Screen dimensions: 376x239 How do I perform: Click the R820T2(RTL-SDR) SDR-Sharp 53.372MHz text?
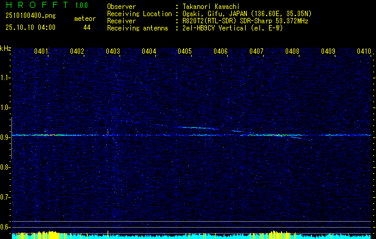[245, 21]
